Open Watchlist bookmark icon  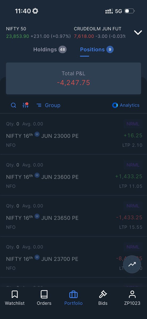tap(15, 294)
